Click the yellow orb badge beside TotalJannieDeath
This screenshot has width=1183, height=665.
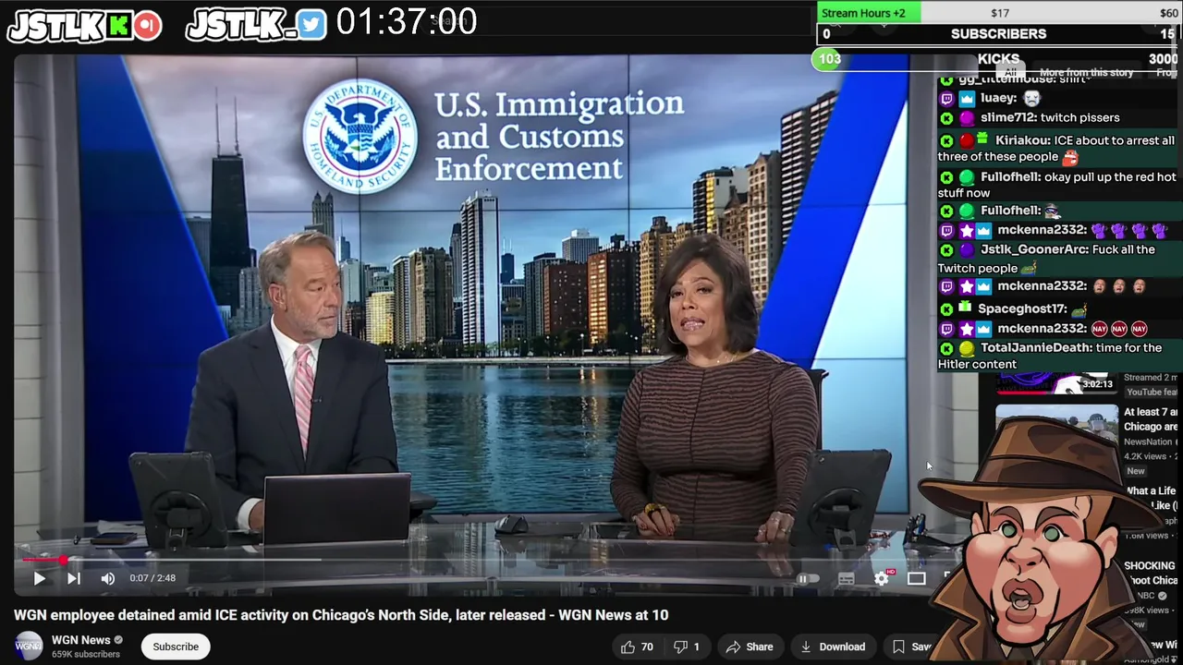[x=967, y=348]
